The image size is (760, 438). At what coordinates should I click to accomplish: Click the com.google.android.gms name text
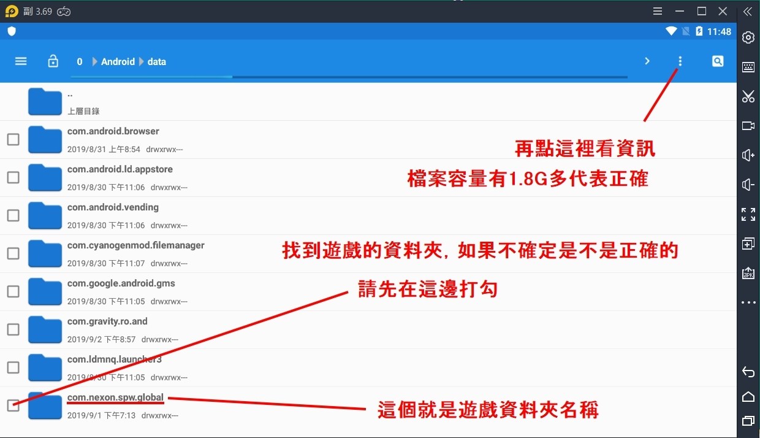[121, 283]
